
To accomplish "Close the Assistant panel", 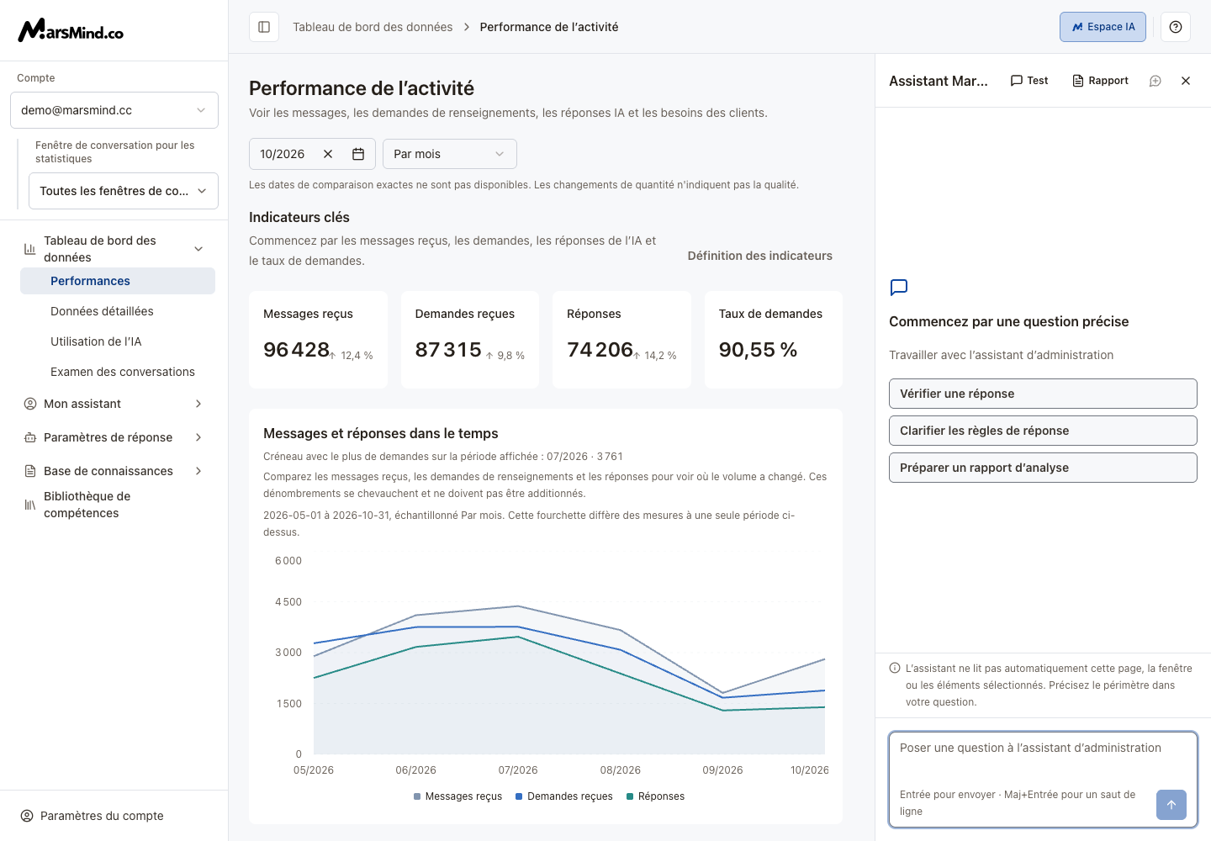I will pyautogui.click(x=1186, y=81).
